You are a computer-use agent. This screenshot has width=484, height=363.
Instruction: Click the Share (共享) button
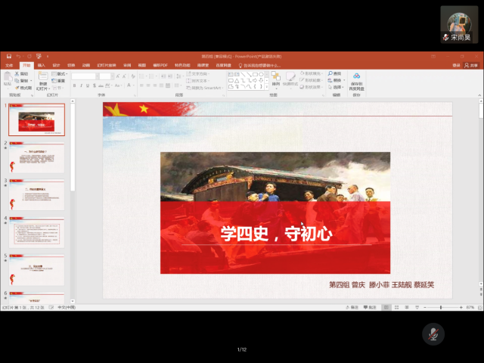pyautogui.click(x=473, y=65)
